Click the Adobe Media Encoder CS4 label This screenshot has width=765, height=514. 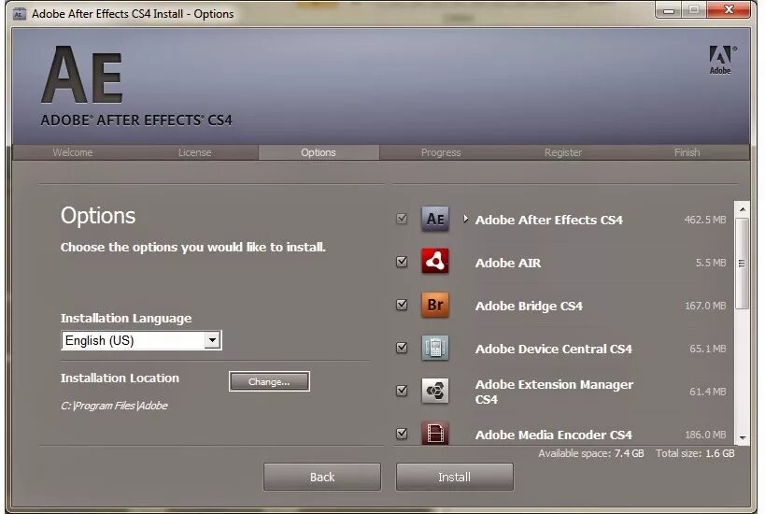(x=554, y=435)
